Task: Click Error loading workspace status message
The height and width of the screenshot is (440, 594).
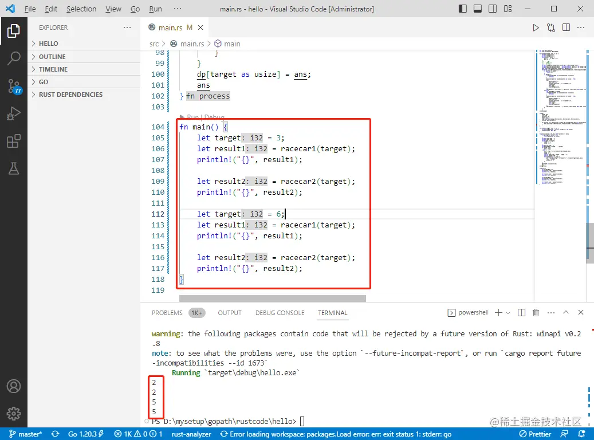Action: coord(336,434)
